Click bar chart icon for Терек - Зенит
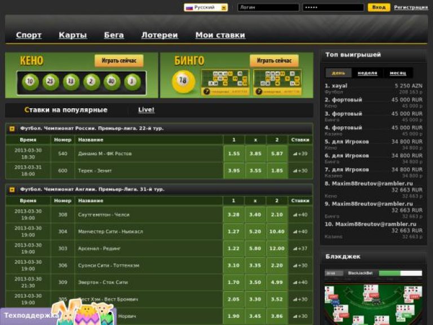This screenshot has width=433, height=325. [295, 170]
